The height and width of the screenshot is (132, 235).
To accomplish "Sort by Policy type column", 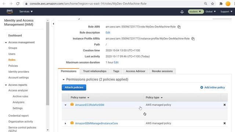I will 154,98.
